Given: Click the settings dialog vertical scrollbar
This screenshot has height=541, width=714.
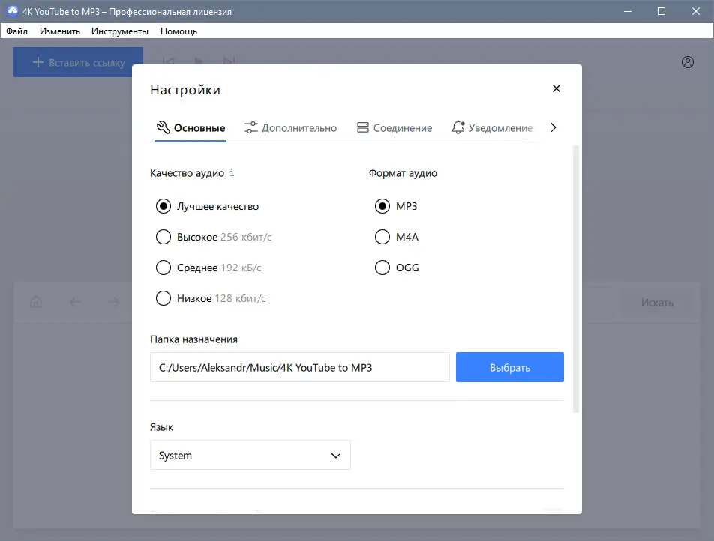Looking at the screenshot, I should click(575, 279).
